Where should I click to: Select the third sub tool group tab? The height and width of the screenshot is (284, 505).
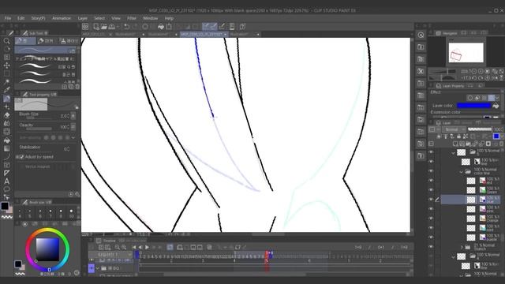coord(69,41)
